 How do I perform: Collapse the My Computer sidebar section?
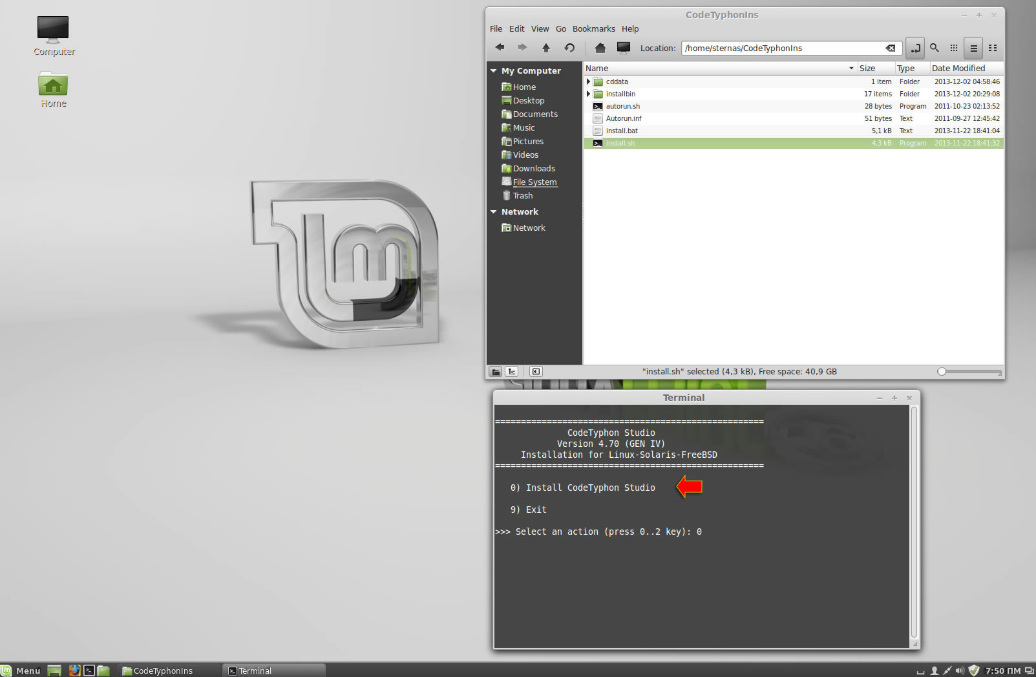coord(494,71)
